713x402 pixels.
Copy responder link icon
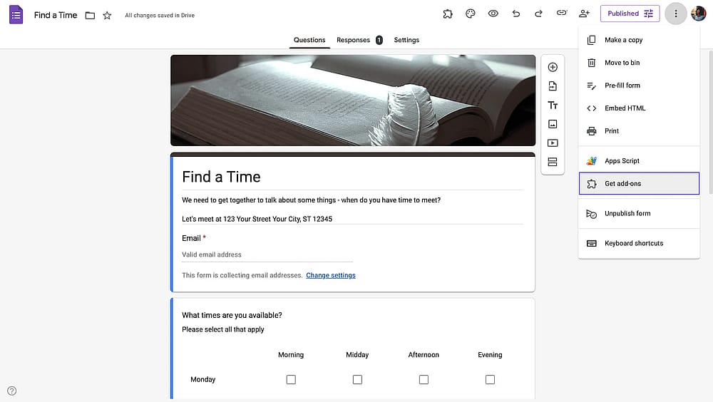click(x=562, y=14)
